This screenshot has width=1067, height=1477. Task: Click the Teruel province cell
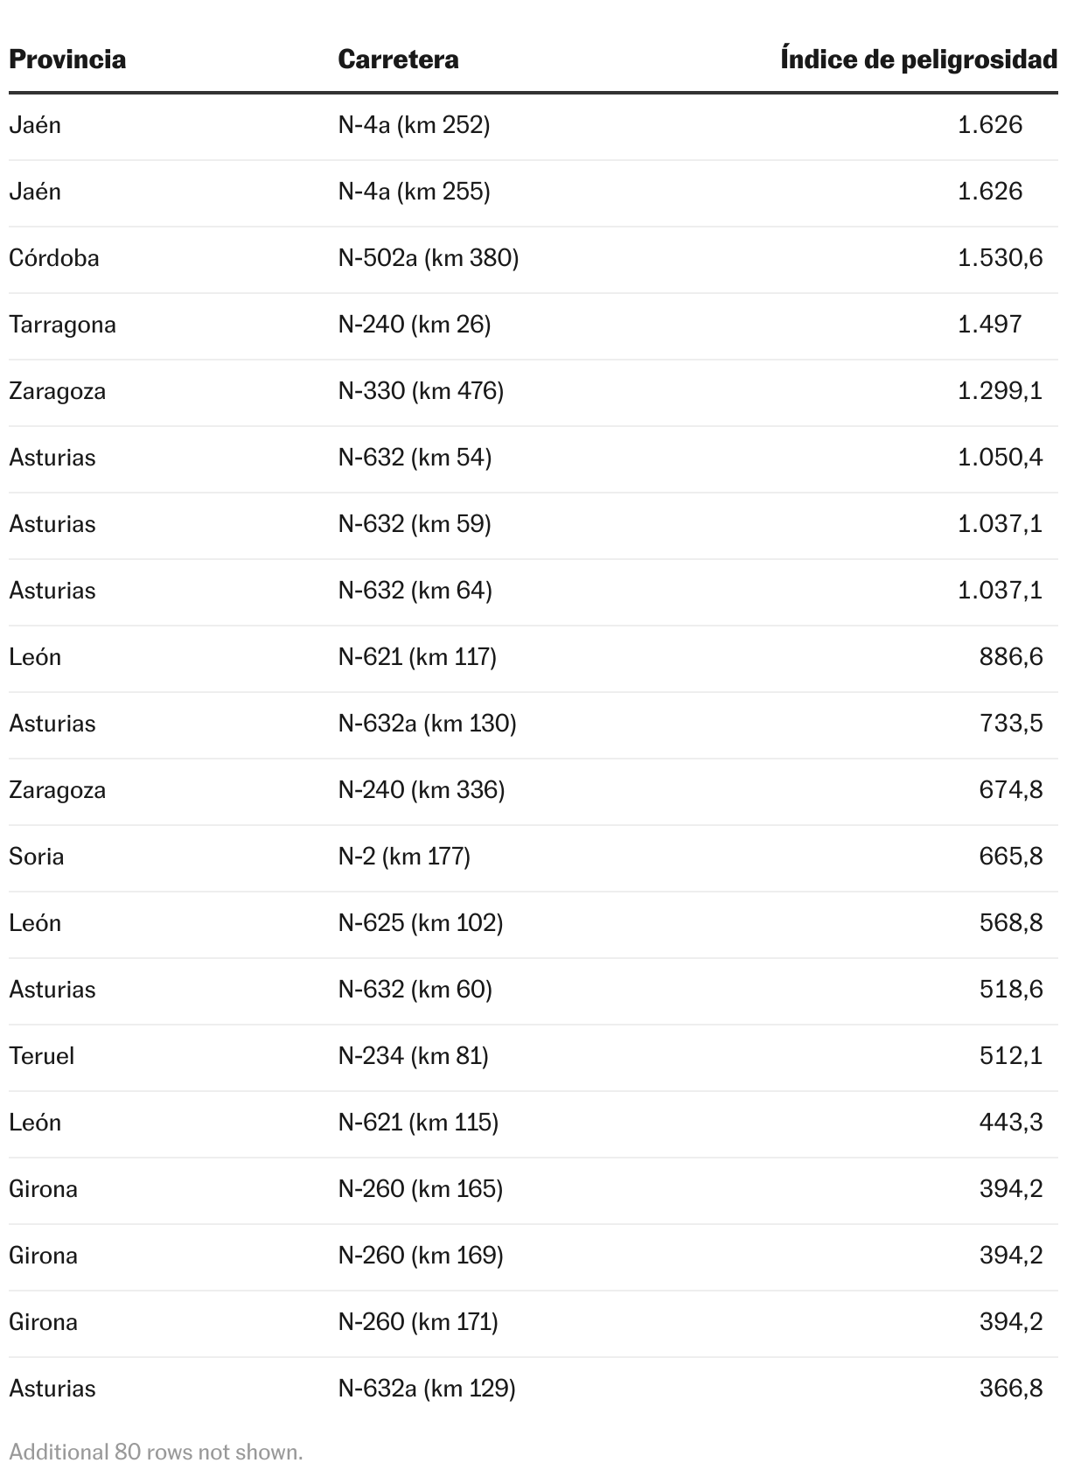(x=41, y=1056)
